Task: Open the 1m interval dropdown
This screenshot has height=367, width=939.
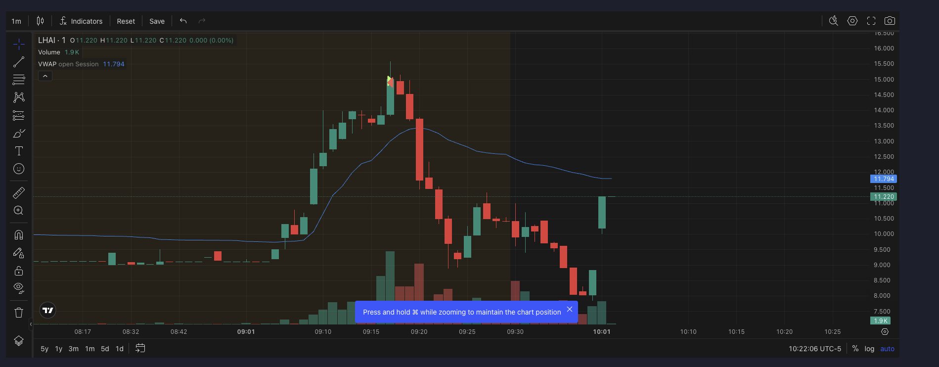Action: (16, 21)
